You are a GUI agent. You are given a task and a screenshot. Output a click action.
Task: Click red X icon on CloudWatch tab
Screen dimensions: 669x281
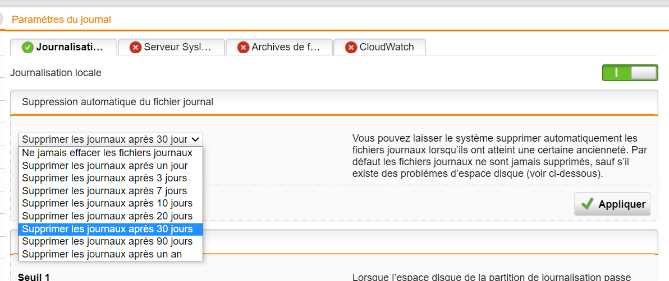(351, 47)
